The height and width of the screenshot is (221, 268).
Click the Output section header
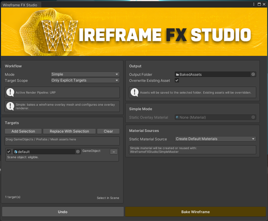click(x=135, y=66)
